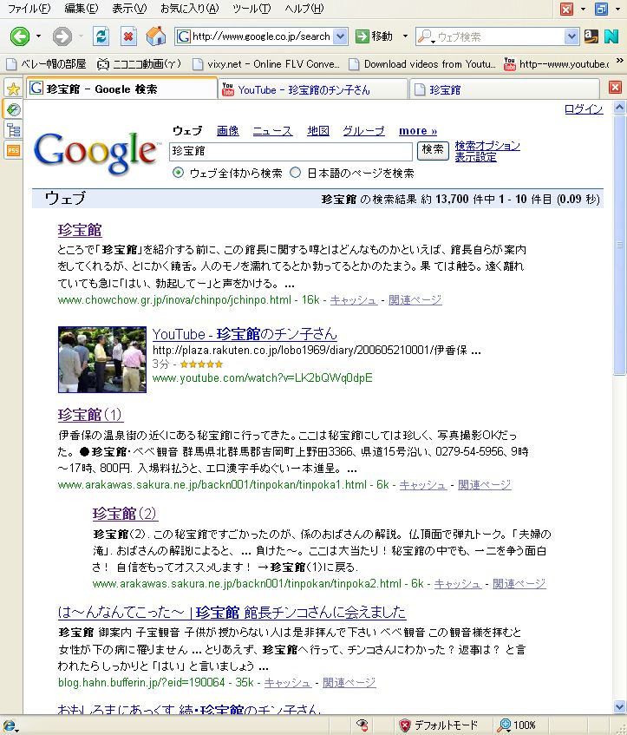Viewport: 627px width, 735px height.
Task: Close the current tab with red X
Action: coord(615,87)
